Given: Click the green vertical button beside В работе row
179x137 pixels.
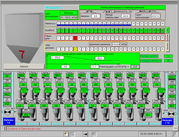Looking at the screenshot, I should [168, 30].
